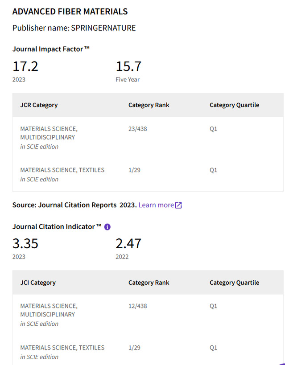Click the SPRINGERNATURE publisher name
285x365 pixels.
[103, 28]
